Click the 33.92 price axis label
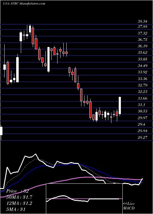The image size is (153, 214). tap(143, 72)
